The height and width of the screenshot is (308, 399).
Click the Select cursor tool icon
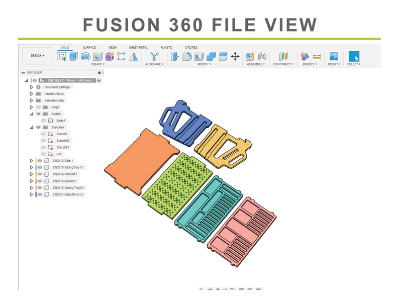coord(354,56)
